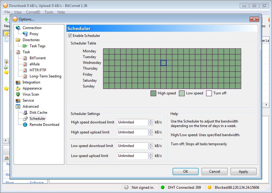Viewport: 272px width, 193px height.
Task: Click the right scroll arrow behind the dialog
Action: point(266,105)
